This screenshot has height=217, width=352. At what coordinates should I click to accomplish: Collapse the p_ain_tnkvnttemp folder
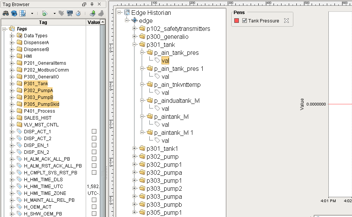tap(142, 85)
